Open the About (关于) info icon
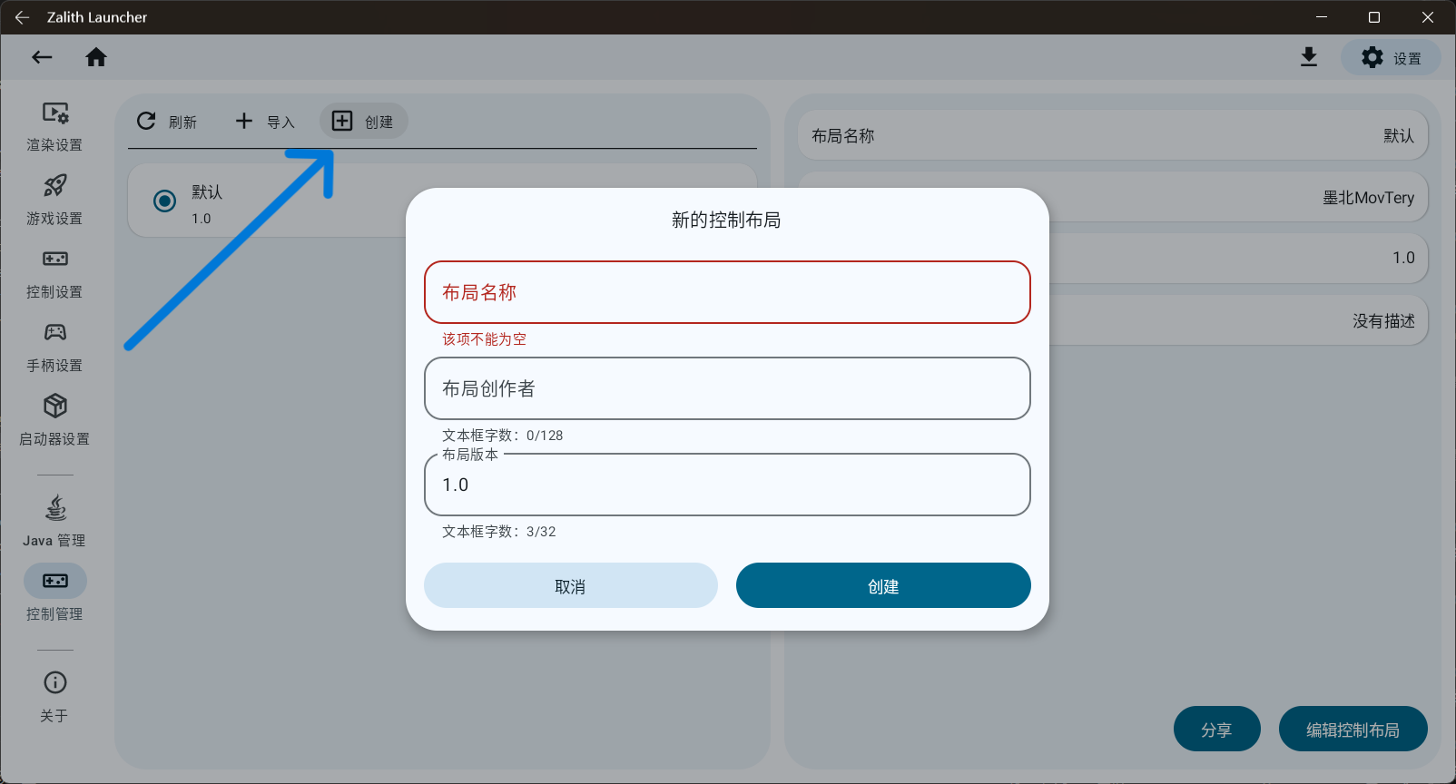Image resolution: width=1456 pixels, height=784 pixels. click(54, 683)
